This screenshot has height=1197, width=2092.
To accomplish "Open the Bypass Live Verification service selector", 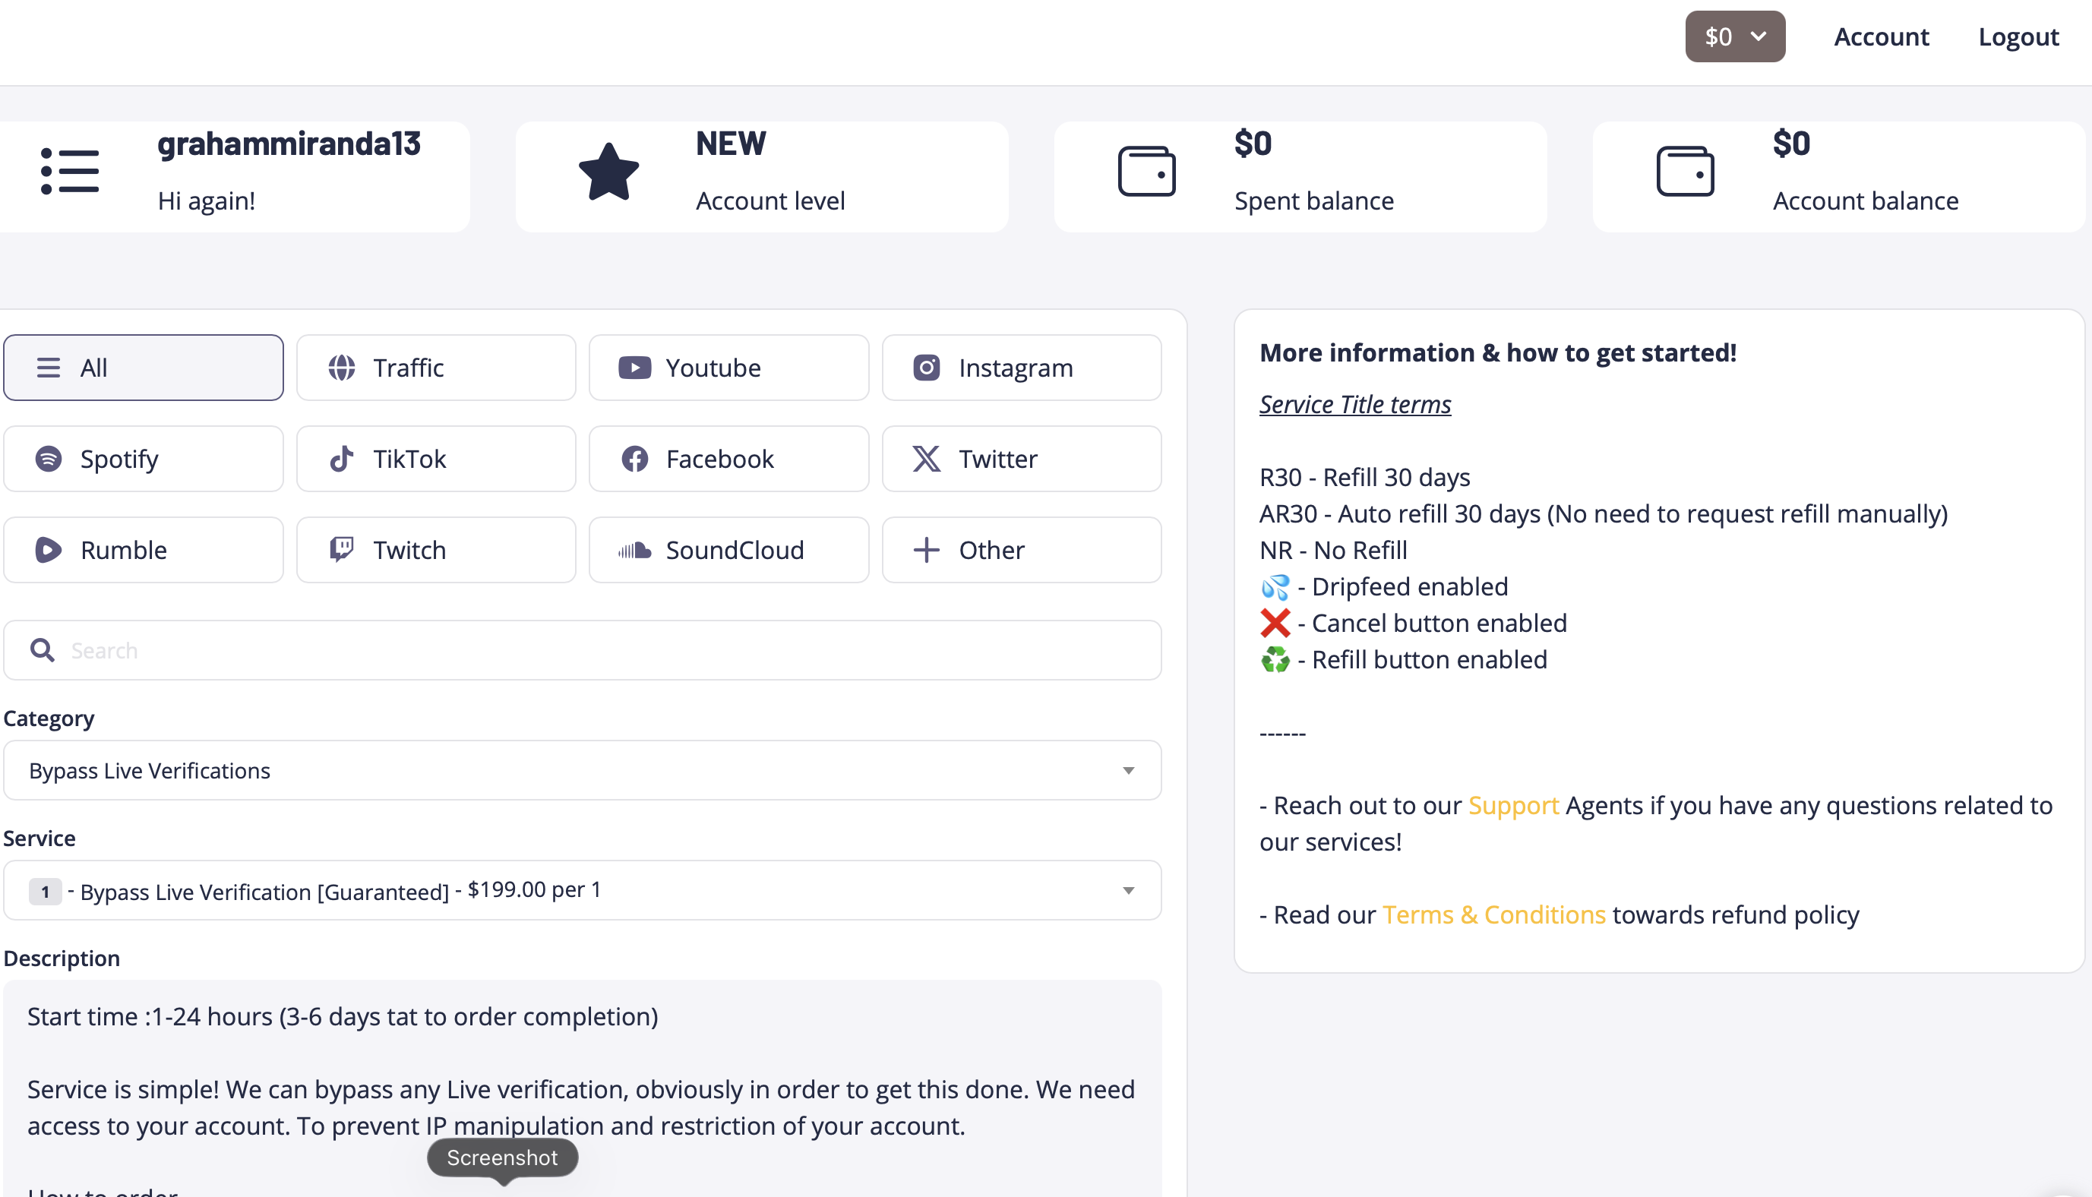I will pos(583,890).
